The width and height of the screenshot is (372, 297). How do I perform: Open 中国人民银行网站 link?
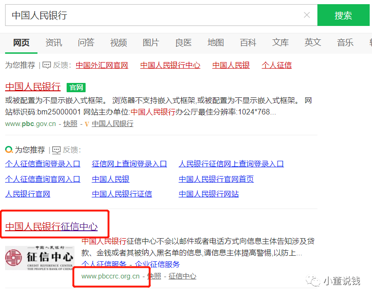coord(209,194)
